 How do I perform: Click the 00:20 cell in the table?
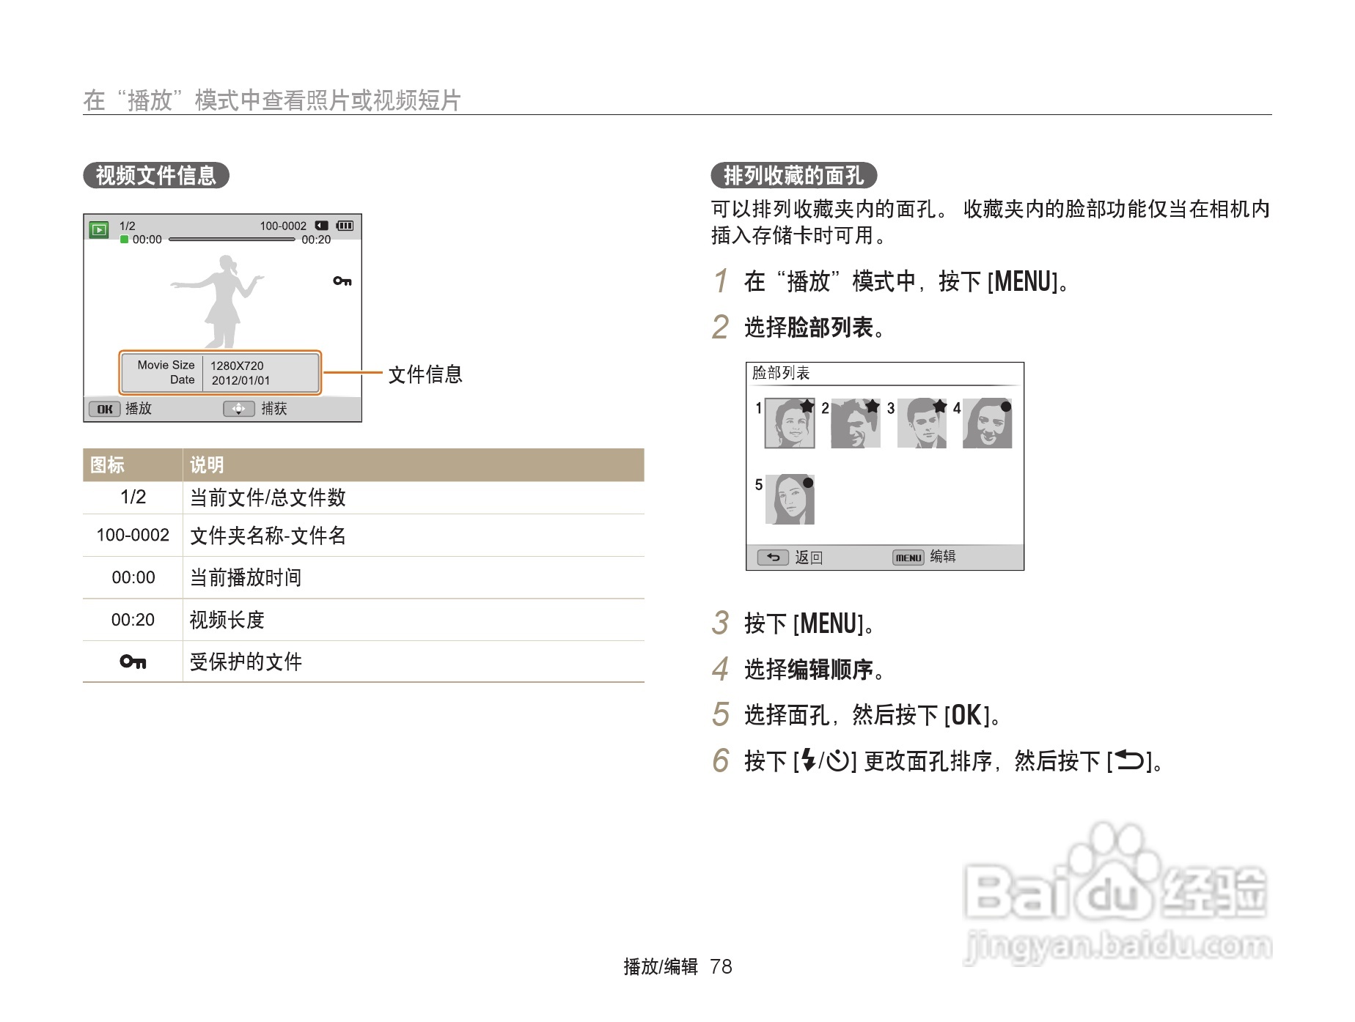click(x=133, y=620)
